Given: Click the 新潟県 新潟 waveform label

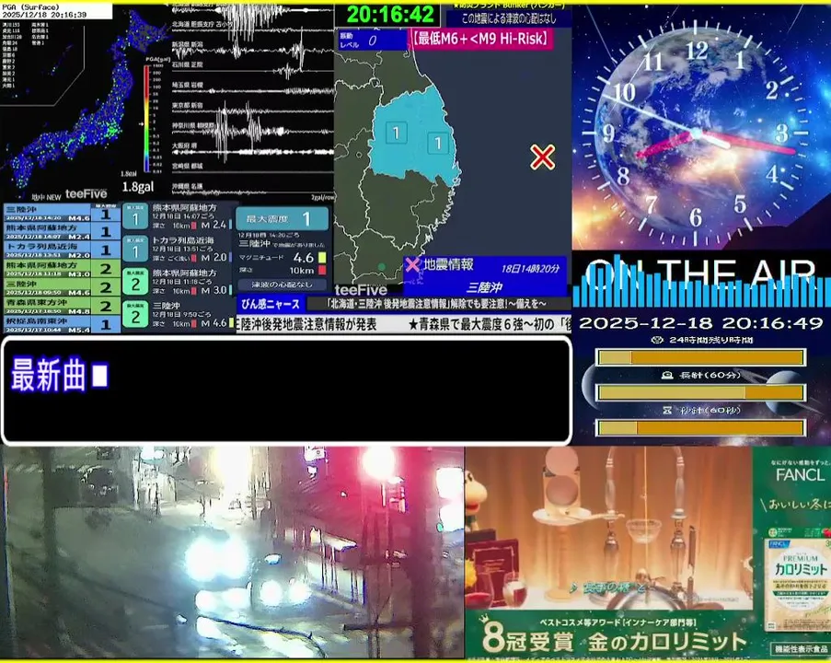Looking at the screenshot, I should pyautogui.click(x=187, y=44).
